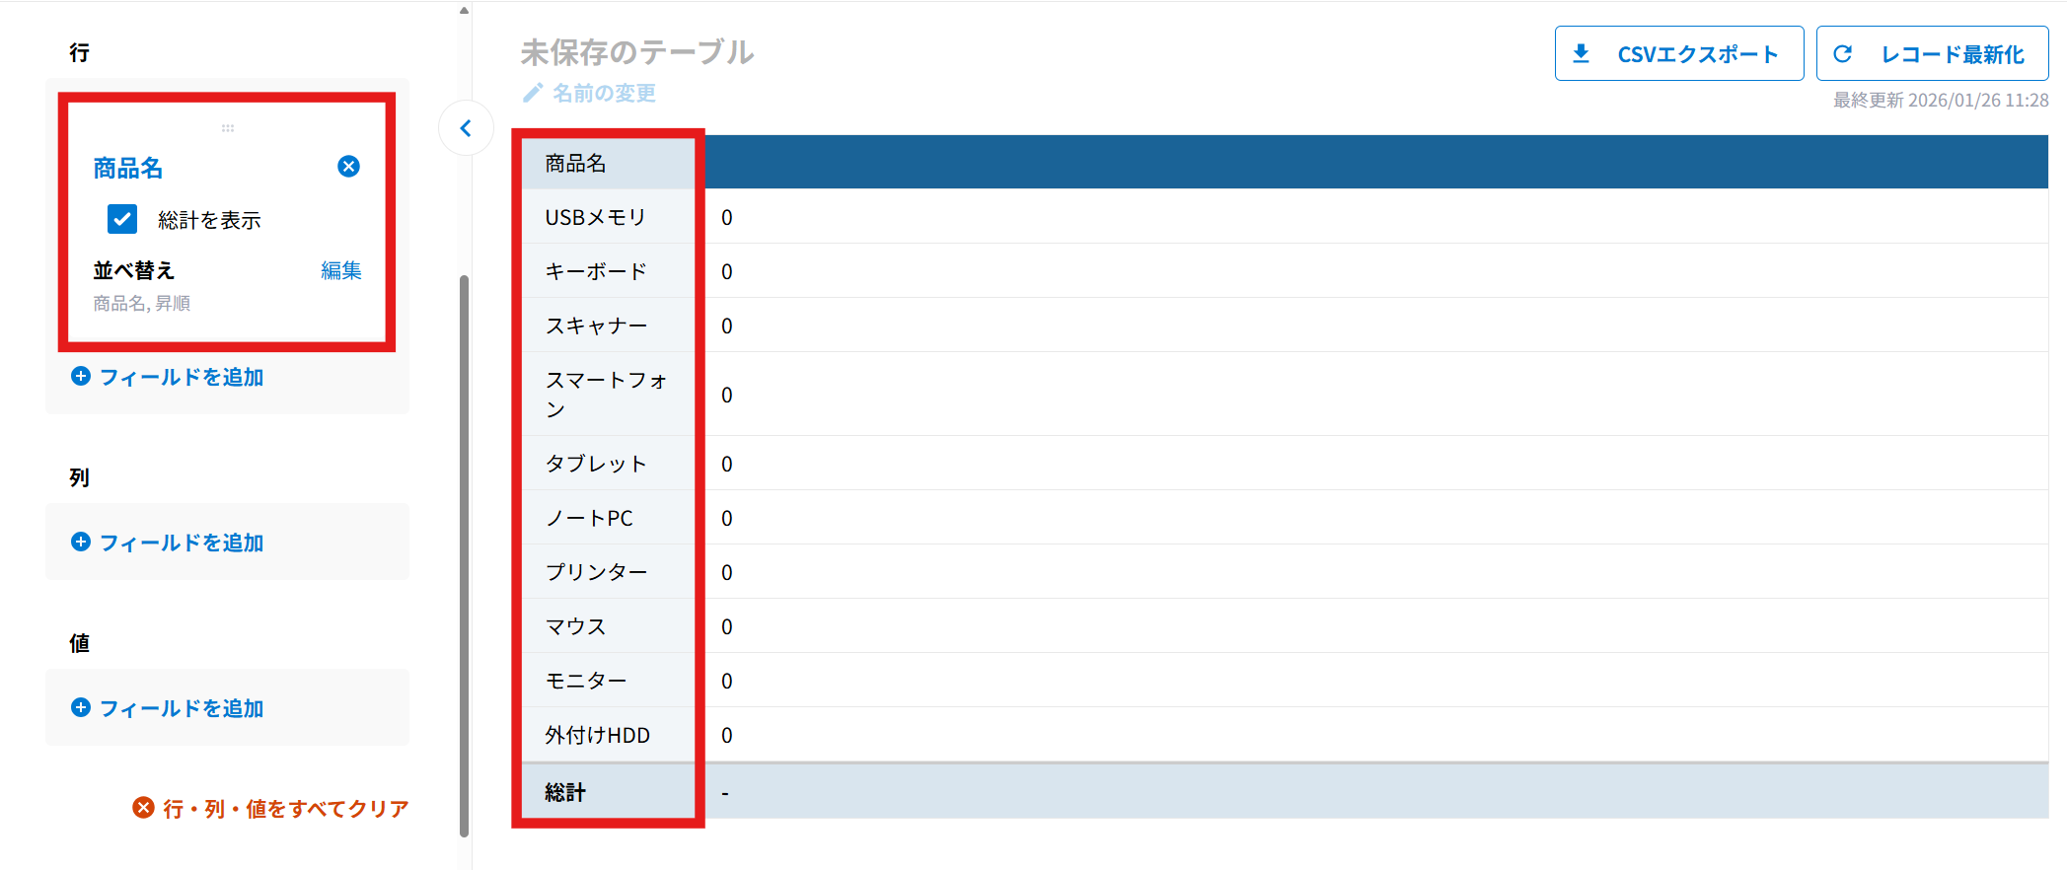Click the plus icon in the 列 section
2067x870 pixels.
[x=81, y=543]
